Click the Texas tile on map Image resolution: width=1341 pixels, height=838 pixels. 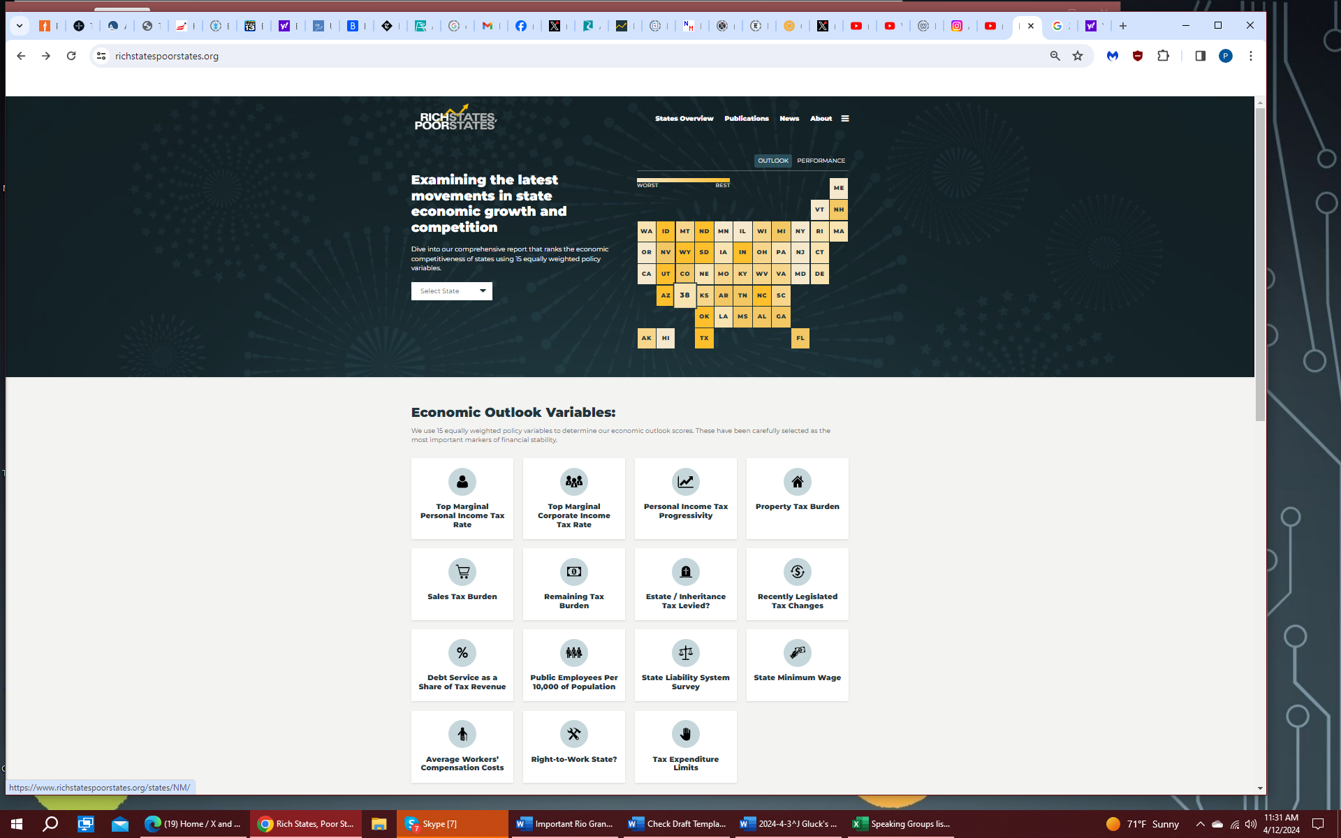704,338
